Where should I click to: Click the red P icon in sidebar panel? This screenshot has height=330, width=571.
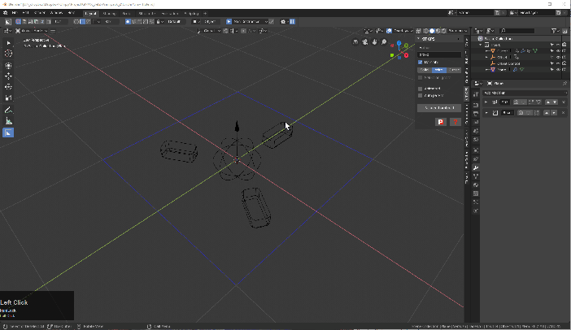tap(440, 122)
